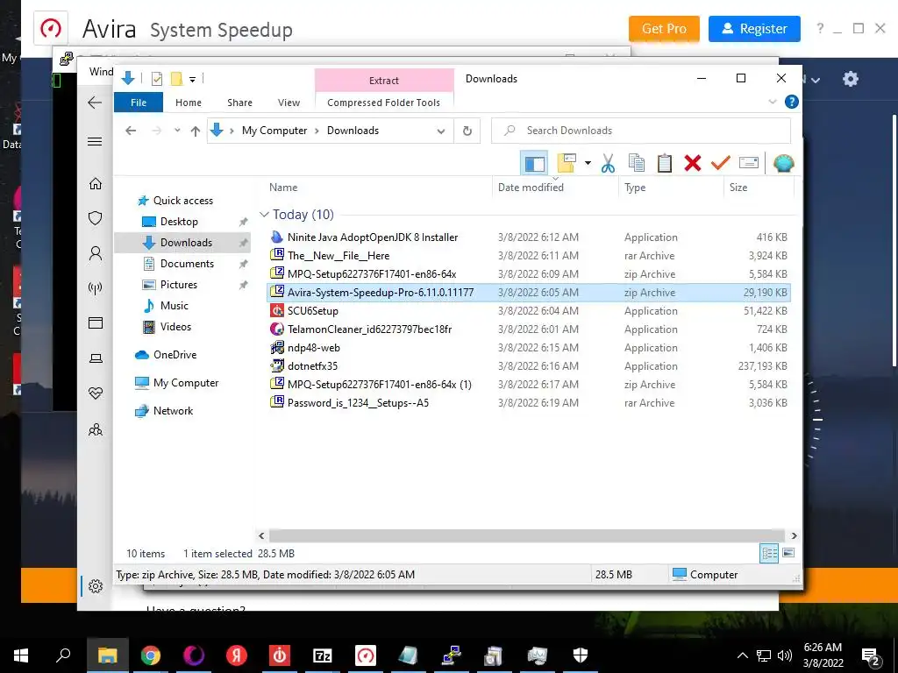Select the SCU6Setup application file
Screen dimensions: 898x673
click(529, 311)
